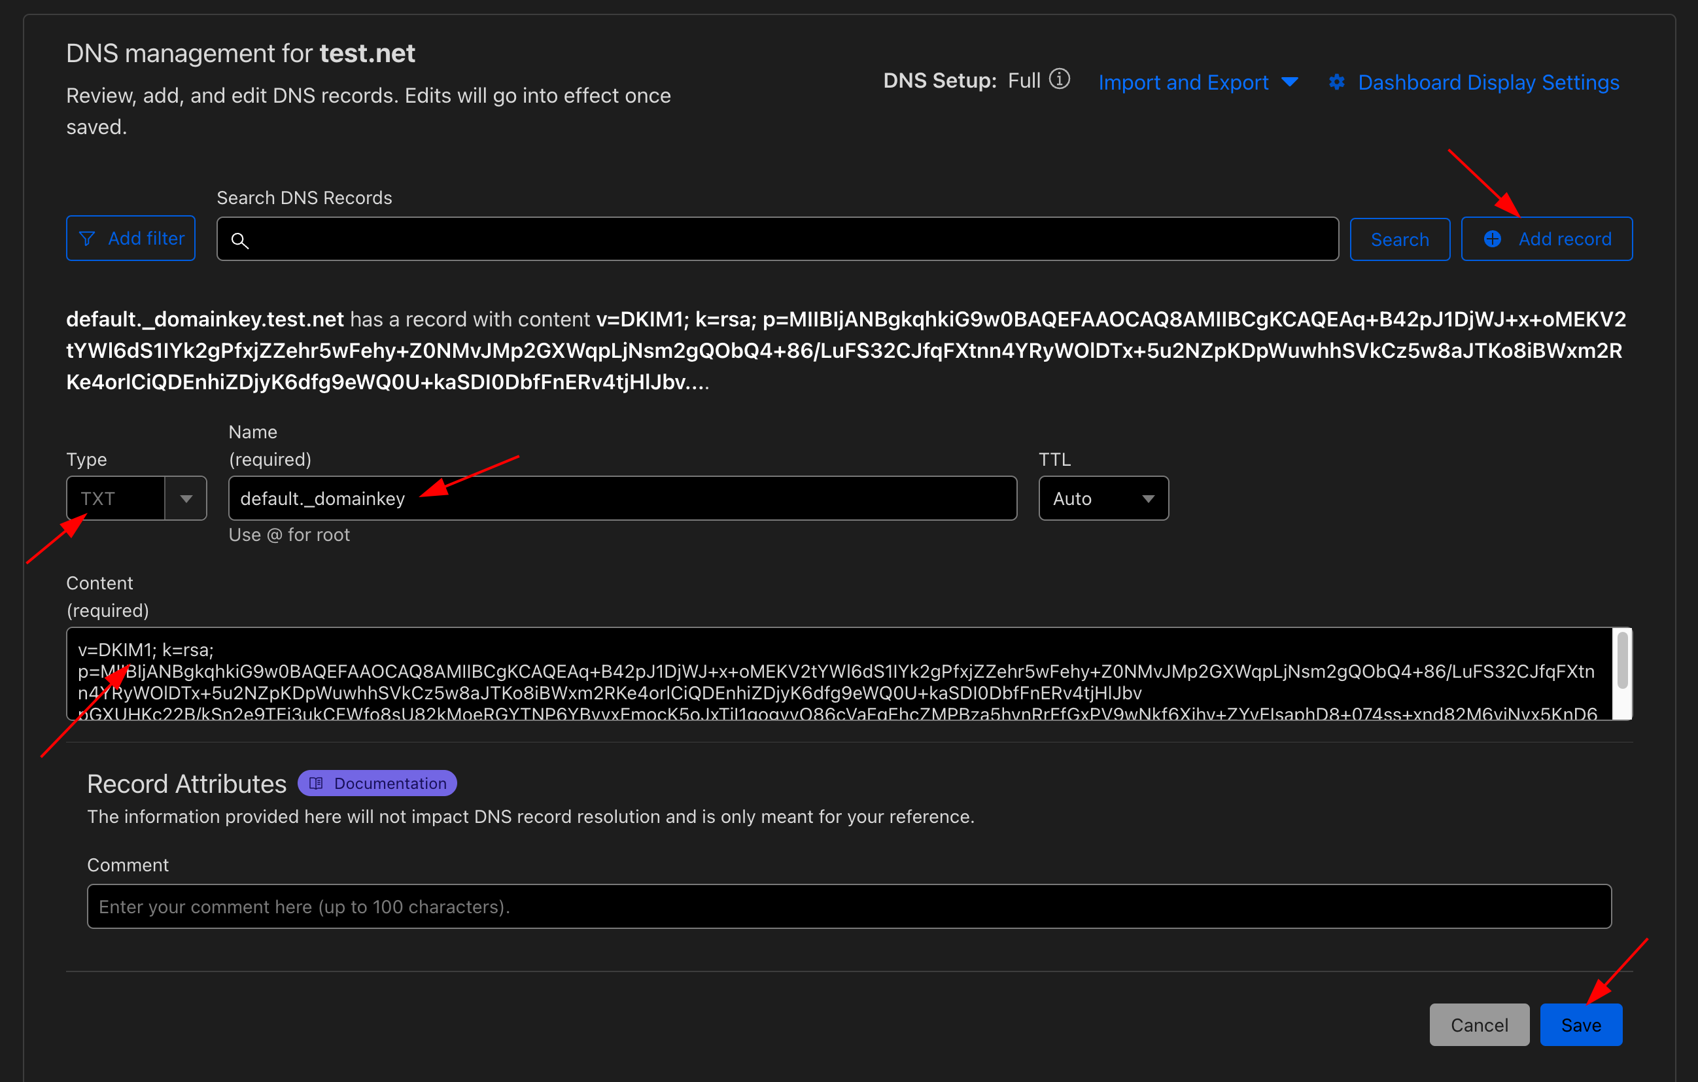Image resolution: width=1698 pixels, height=1082 pixels.
Task: Open the TTL Auto dropdown
Action: tap(1103, 498)
